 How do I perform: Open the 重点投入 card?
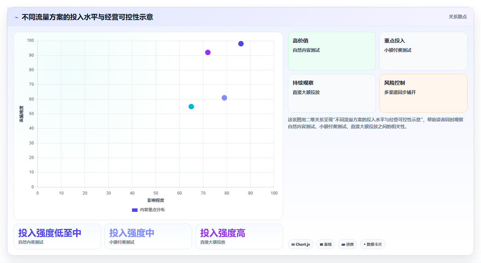tap(423, 51)
